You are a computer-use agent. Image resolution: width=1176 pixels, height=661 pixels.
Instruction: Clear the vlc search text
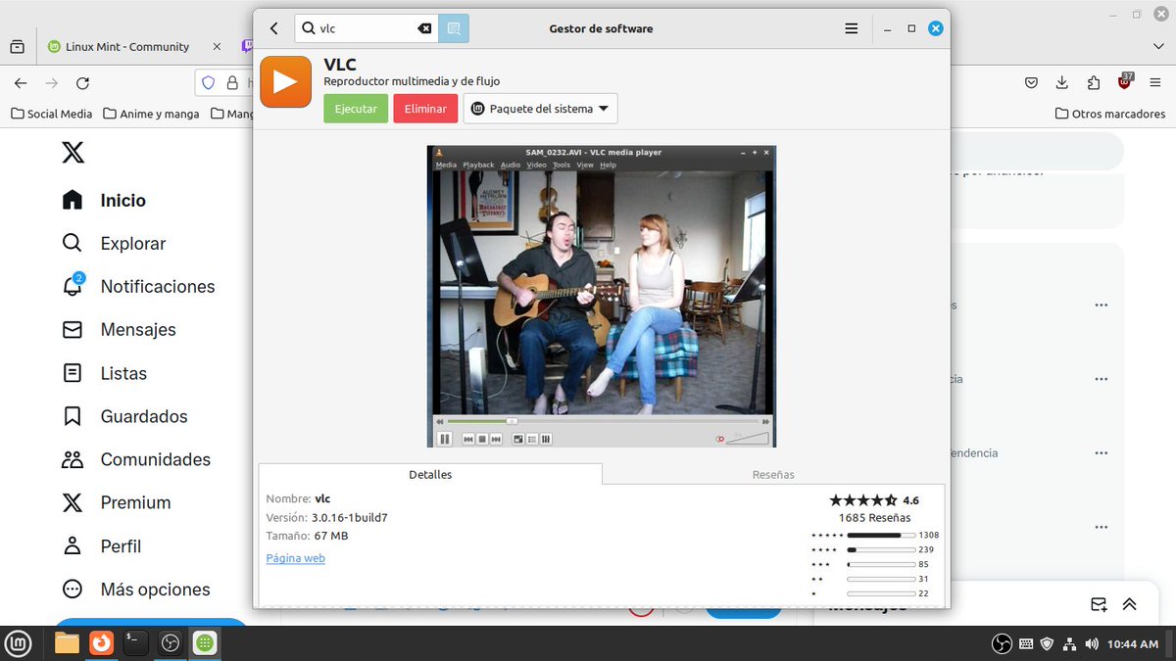[424, 28]
